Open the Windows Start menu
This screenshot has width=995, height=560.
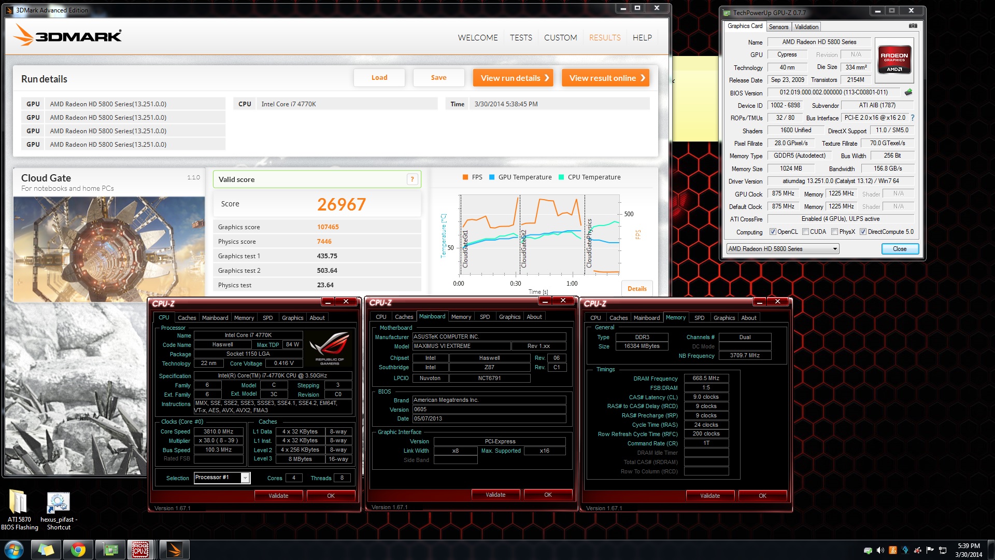pos(13,550)
